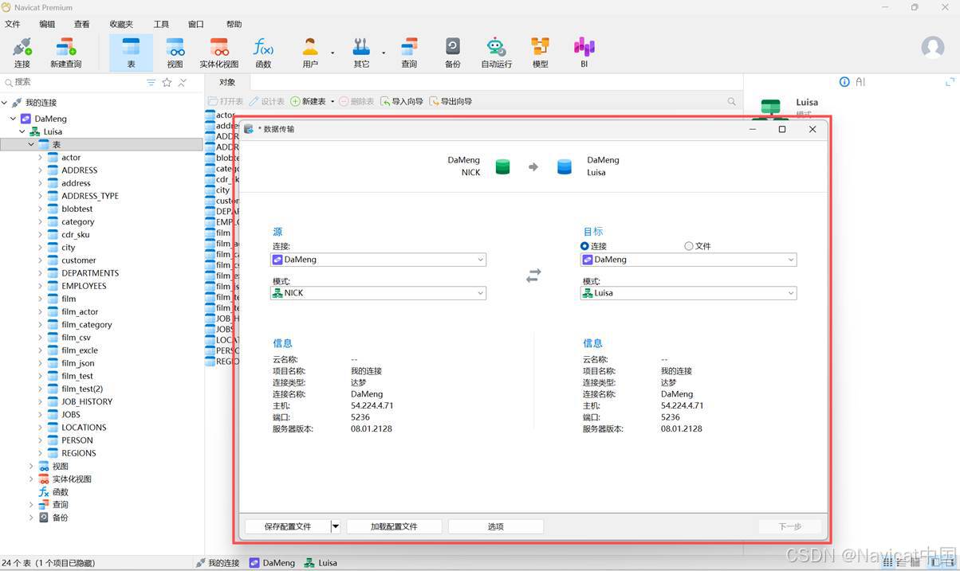Select the ADDRESS_TYPE table in tree

[90, 196]
